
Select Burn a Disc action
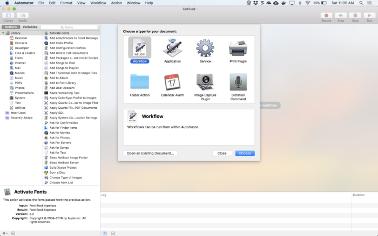pyautogui.click(x=57, y=172)
